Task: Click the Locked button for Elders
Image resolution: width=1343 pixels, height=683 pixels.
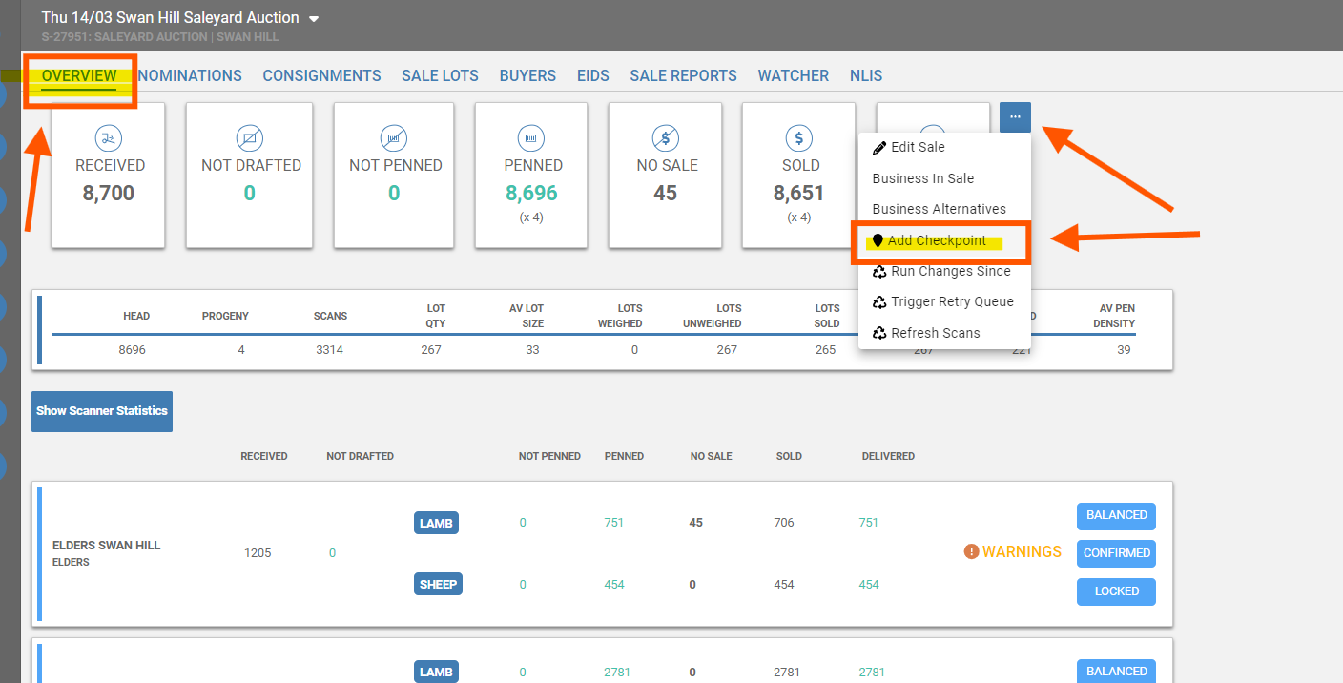Action: pos(1116,591)
